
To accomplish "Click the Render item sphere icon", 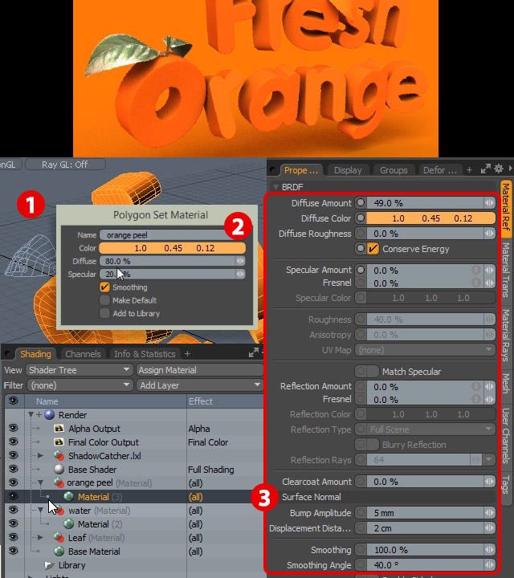I will [50, 415].
